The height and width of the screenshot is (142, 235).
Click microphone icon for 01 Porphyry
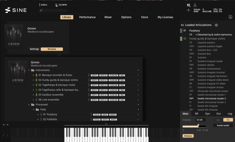coord(91,115)
